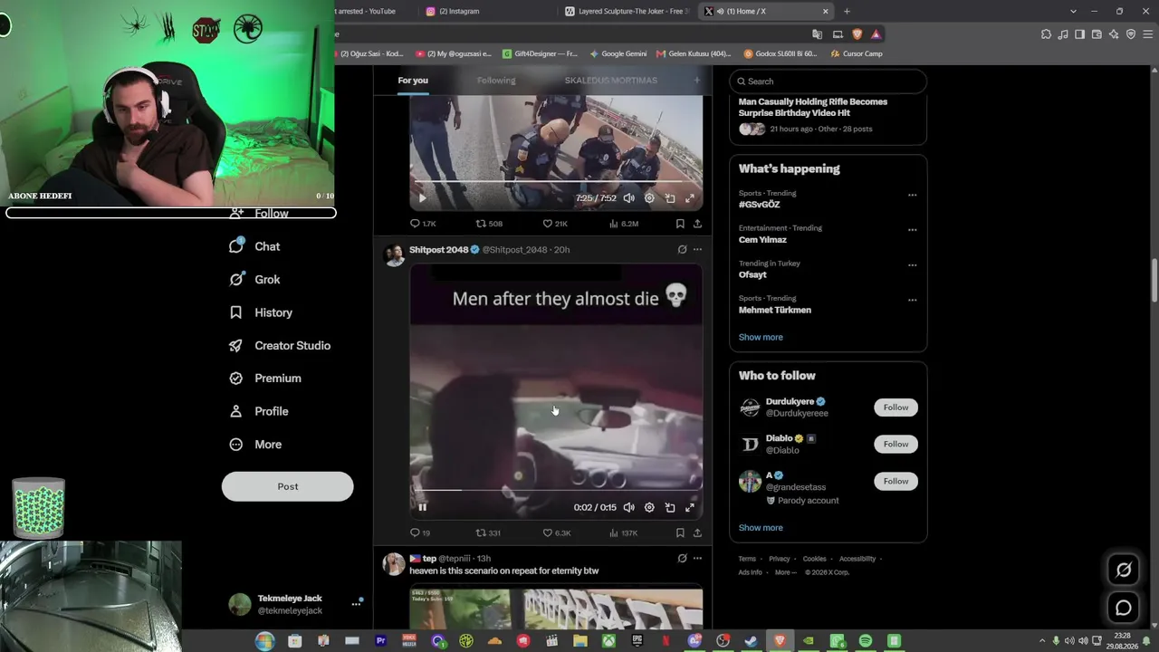The height and width of the screenshot is (652, 1159).
Task: Open Chat in the X sidebar
Action: pyautogui.click(x=255, y=246)
